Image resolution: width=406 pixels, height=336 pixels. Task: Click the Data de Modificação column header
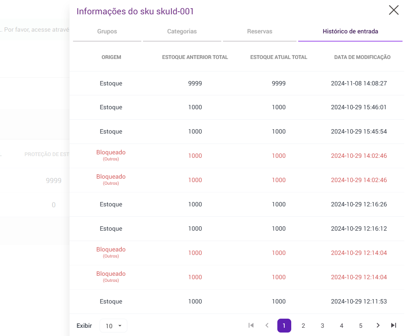[x=362, y=57]
